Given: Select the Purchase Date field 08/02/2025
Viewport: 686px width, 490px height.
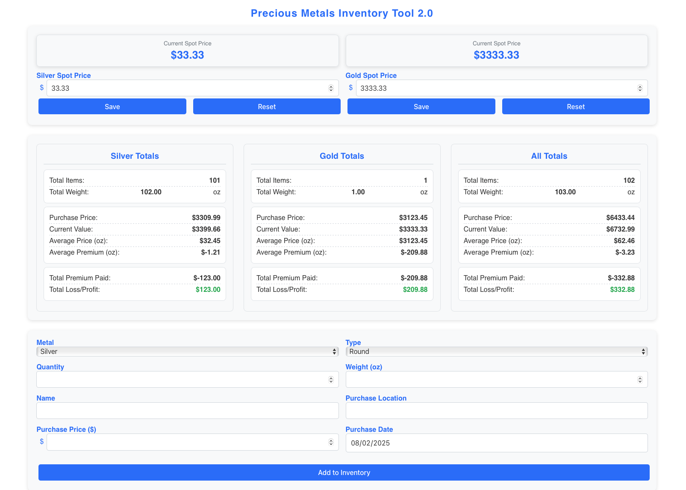Looking at the screenshot, I should tap(497, 443).
